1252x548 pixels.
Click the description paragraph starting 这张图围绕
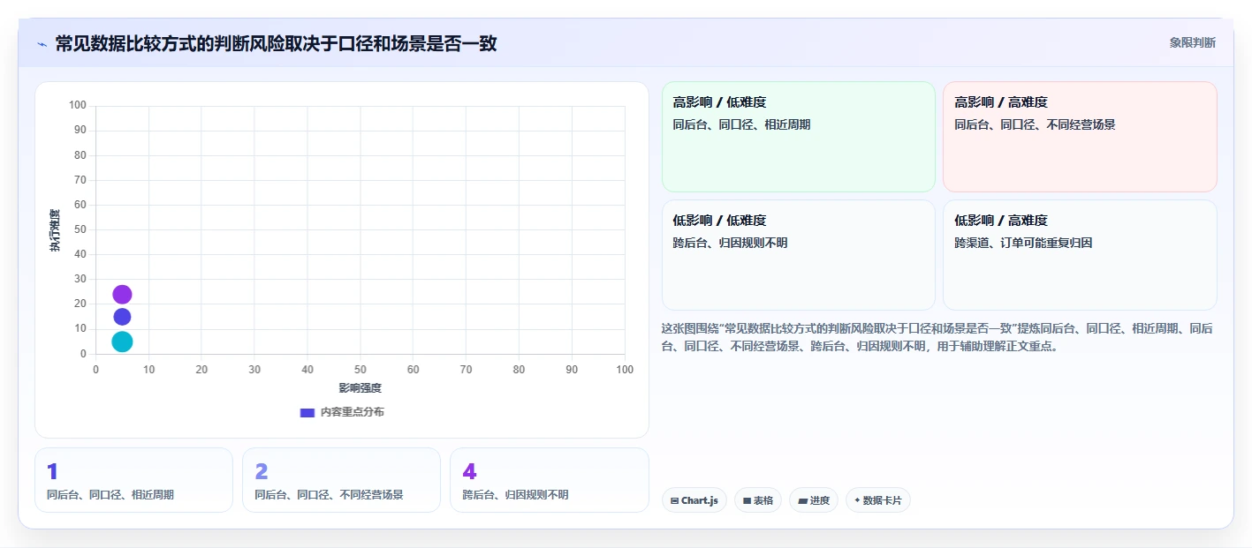pyautogui.click(x=937, y=337)
